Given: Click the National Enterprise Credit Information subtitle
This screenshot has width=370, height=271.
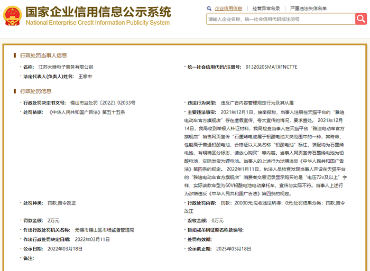Looking at the screenshot, I should pyautogui.click(x=98, y=23).
